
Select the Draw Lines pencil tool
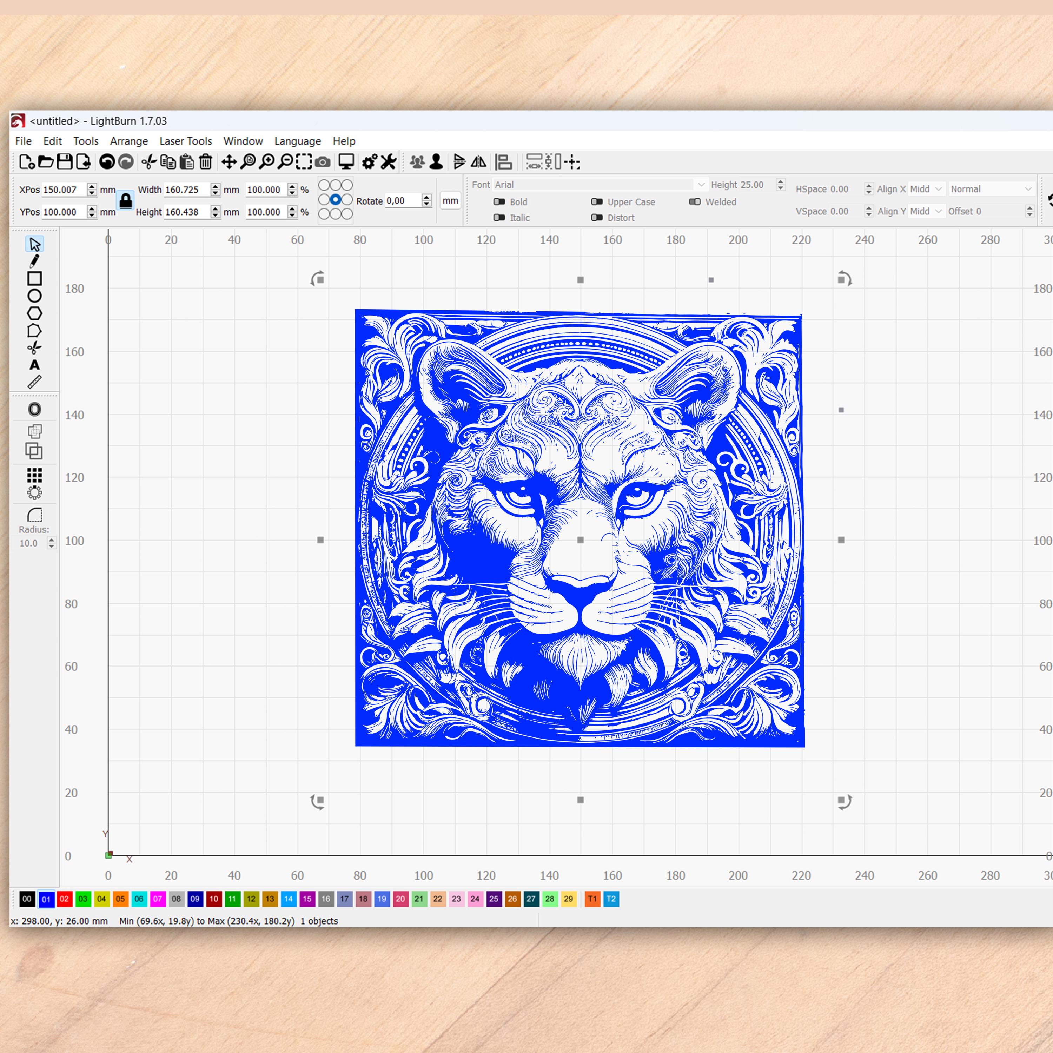pyautogui.click(x=34, y=261)
